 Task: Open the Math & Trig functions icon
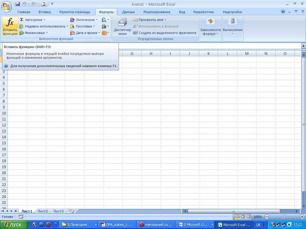tap(105, 26)
